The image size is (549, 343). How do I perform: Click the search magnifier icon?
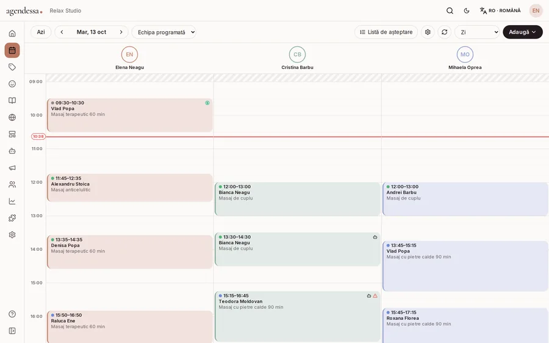click(450, 11)
